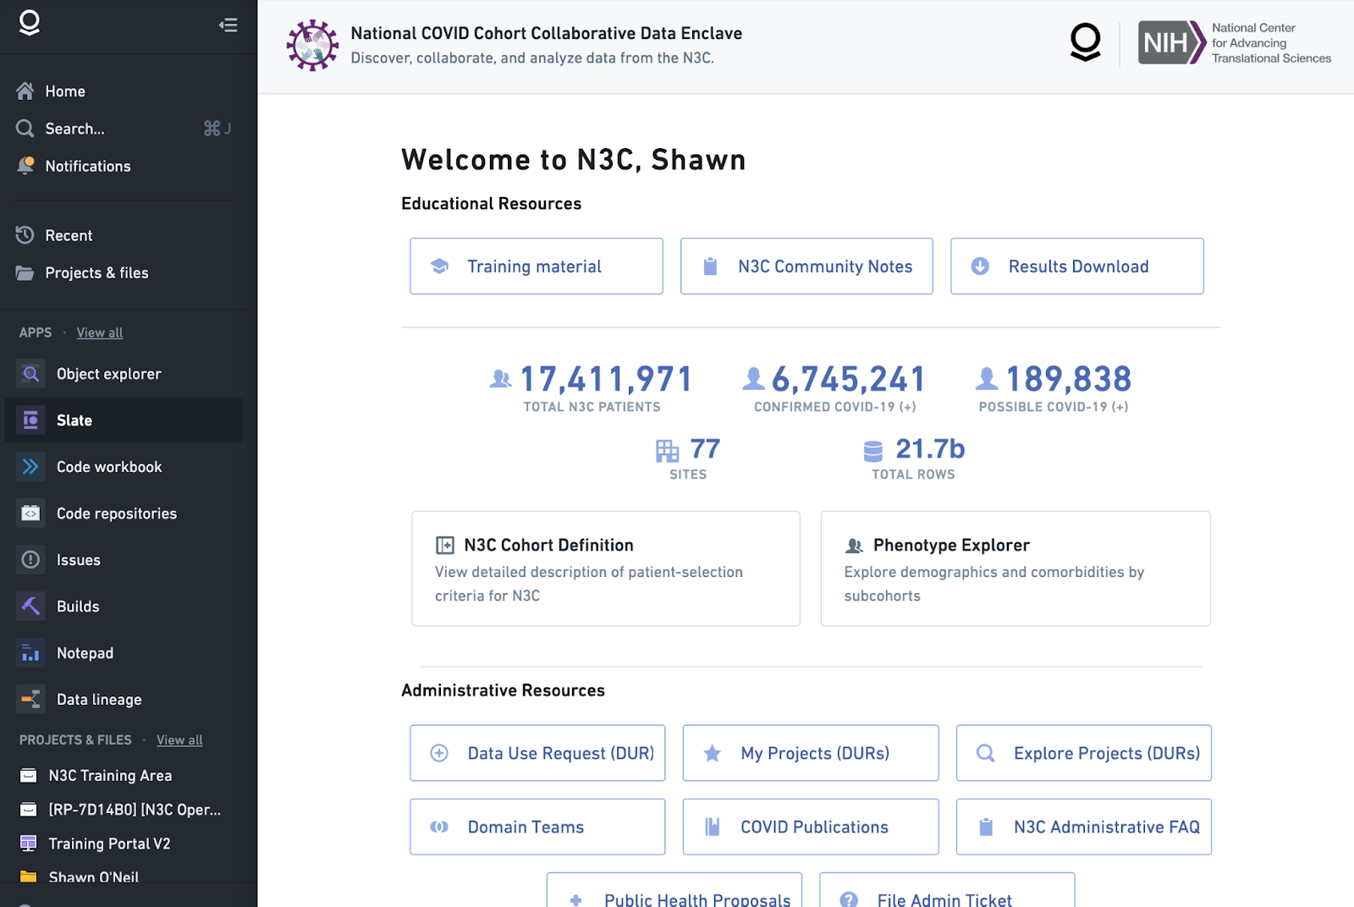
Task: Click the Search field in sidebar
Action: coord(74,129)
